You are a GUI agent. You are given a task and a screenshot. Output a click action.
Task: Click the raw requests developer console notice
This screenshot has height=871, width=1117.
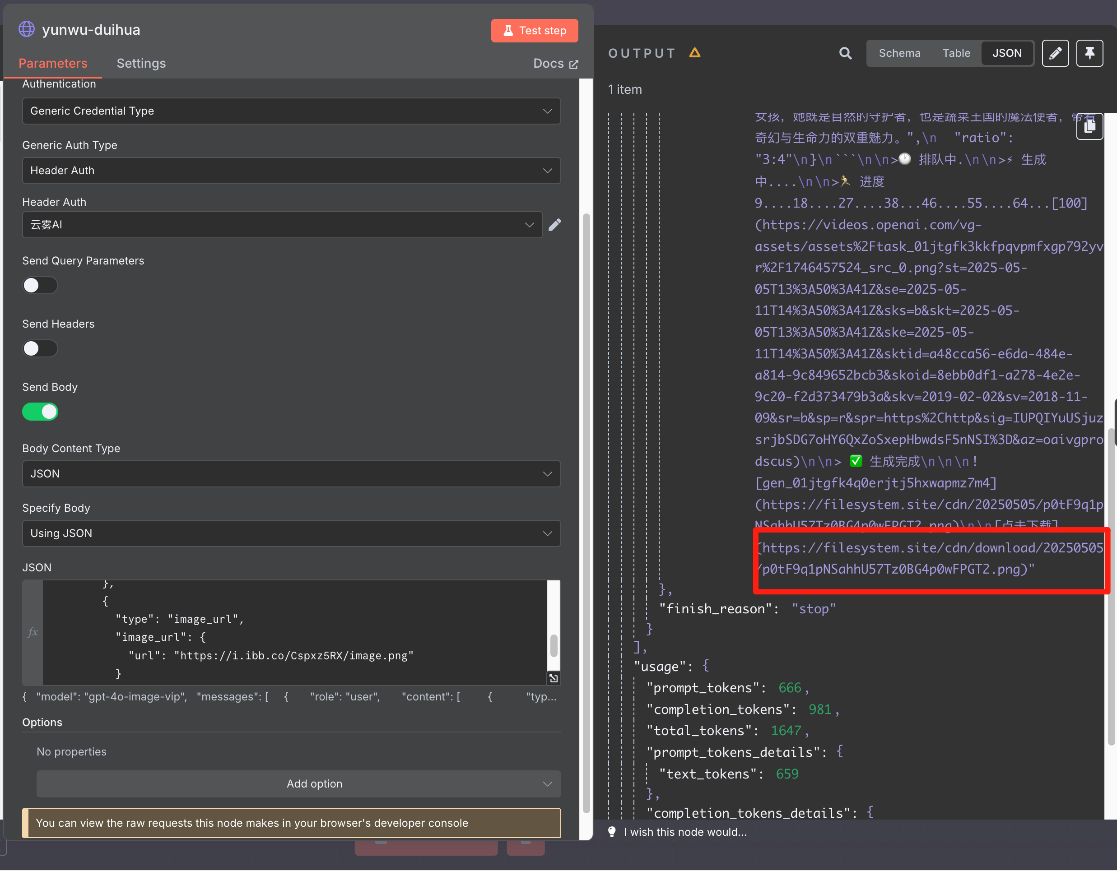click(292, 823)
